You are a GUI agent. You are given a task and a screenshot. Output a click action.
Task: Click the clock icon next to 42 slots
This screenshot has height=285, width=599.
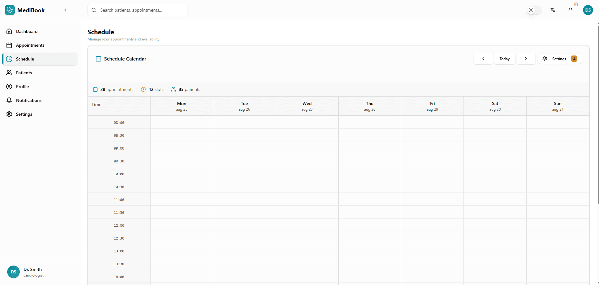tap(143, 89)
